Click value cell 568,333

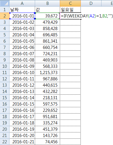click(x=47, y=66)
